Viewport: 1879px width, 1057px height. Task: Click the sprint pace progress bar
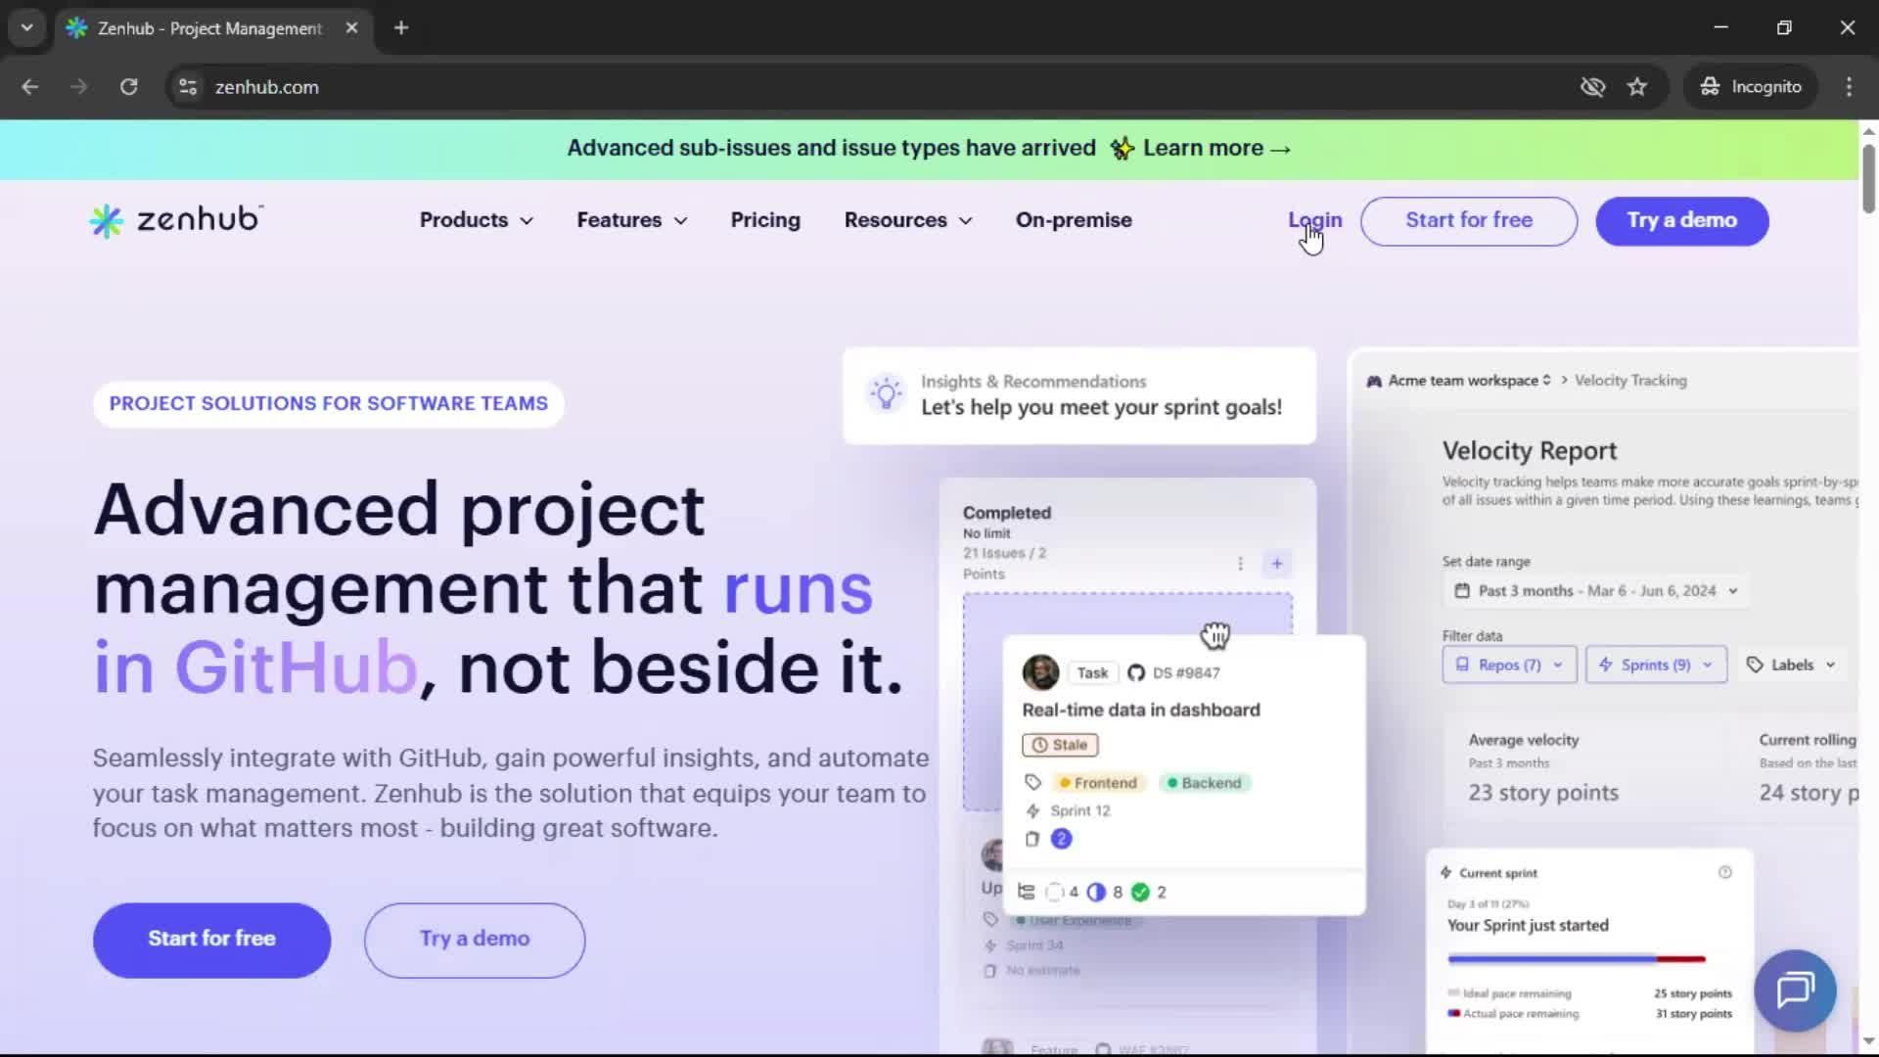tap(1574, 960)
